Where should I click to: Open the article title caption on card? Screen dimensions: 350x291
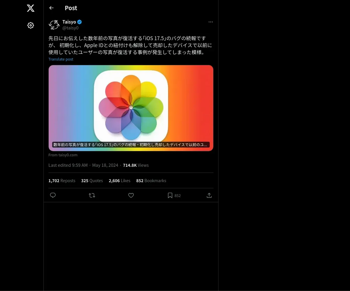131,145
